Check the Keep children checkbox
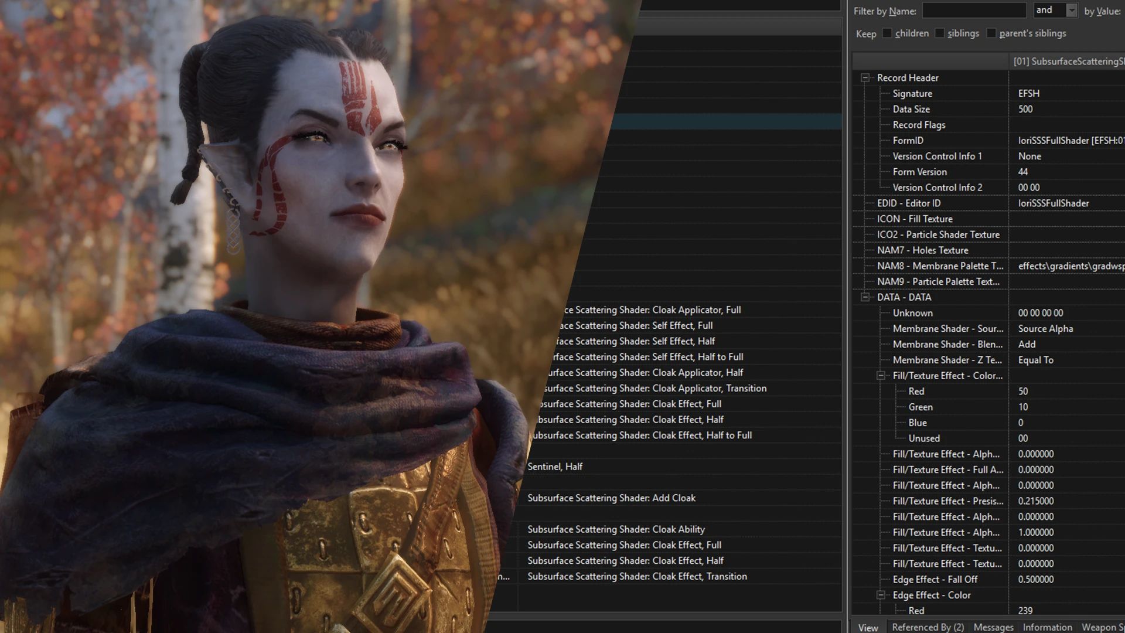 tap(887, 33)
